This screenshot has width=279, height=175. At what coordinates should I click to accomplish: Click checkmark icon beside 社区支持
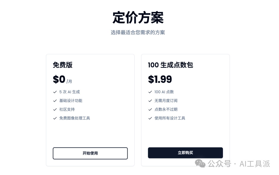click(55, 110)
